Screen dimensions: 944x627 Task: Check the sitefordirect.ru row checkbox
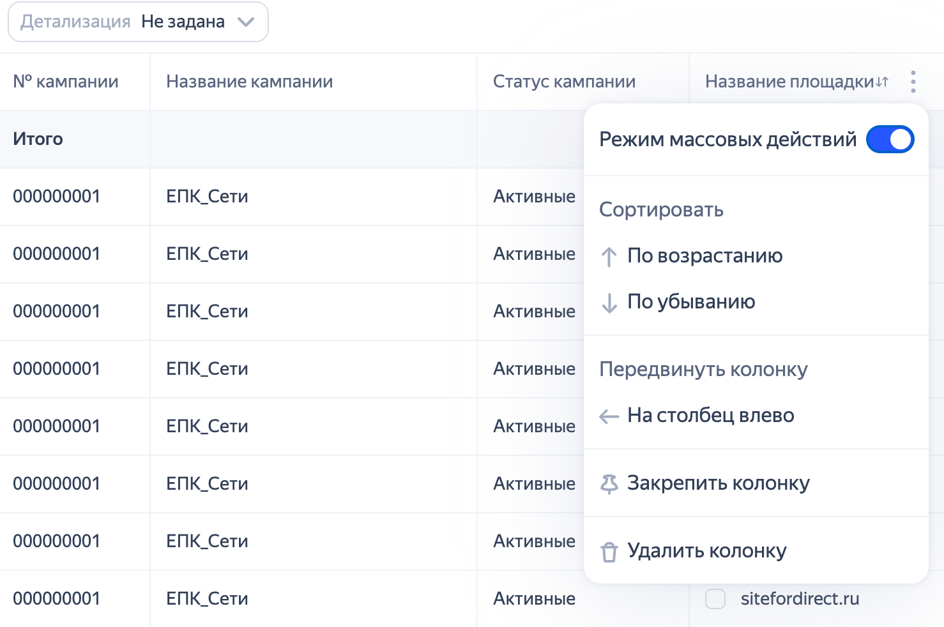[715, 599]
